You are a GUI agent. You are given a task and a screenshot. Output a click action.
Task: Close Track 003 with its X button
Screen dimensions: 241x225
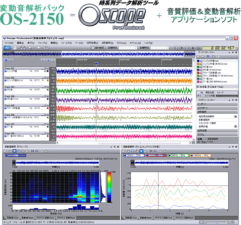(x=48, y=87)
